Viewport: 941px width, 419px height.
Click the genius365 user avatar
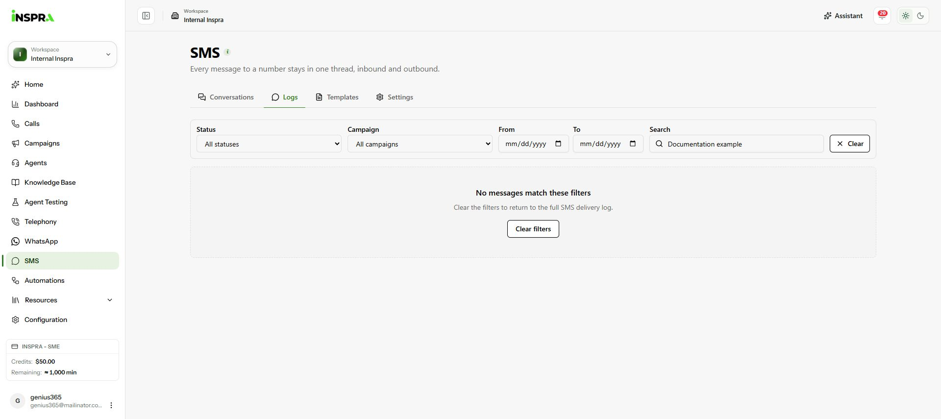(x=18, y=401)
